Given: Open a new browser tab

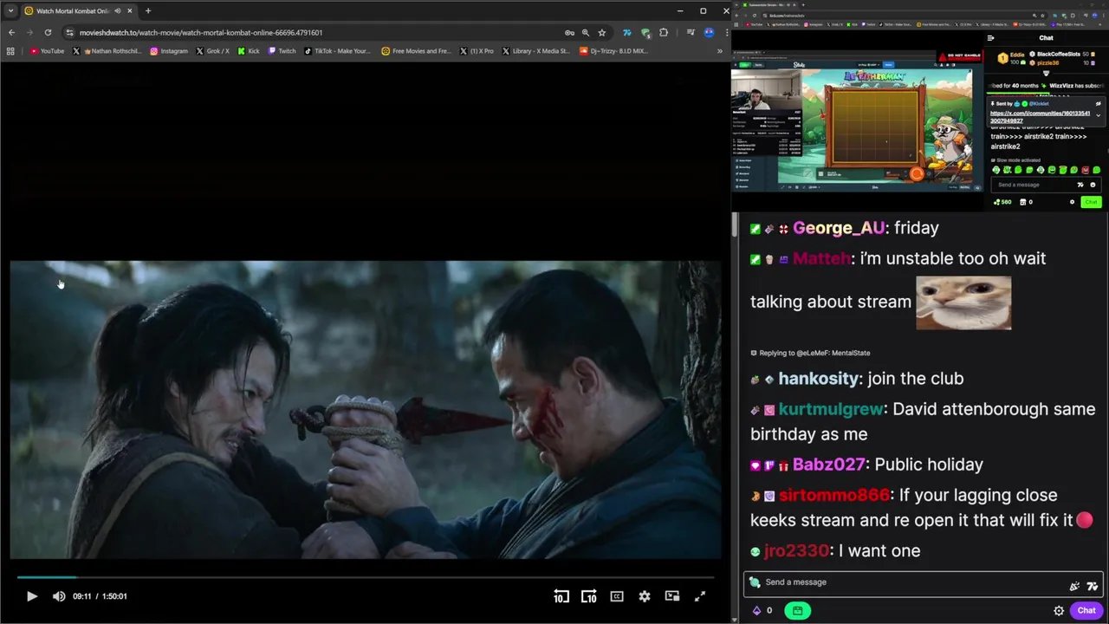Looking at the screenshot, I should coord(148,11).
